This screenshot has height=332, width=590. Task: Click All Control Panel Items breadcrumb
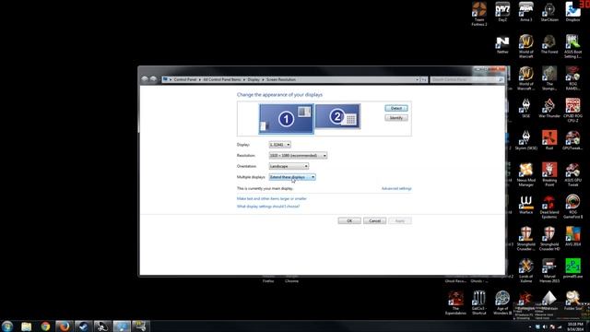[x=221, y=80]
